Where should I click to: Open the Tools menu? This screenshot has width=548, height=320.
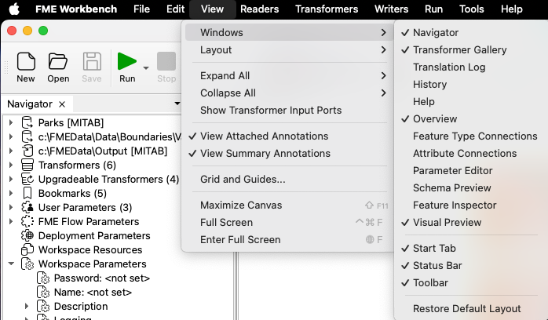coord(472,9)
